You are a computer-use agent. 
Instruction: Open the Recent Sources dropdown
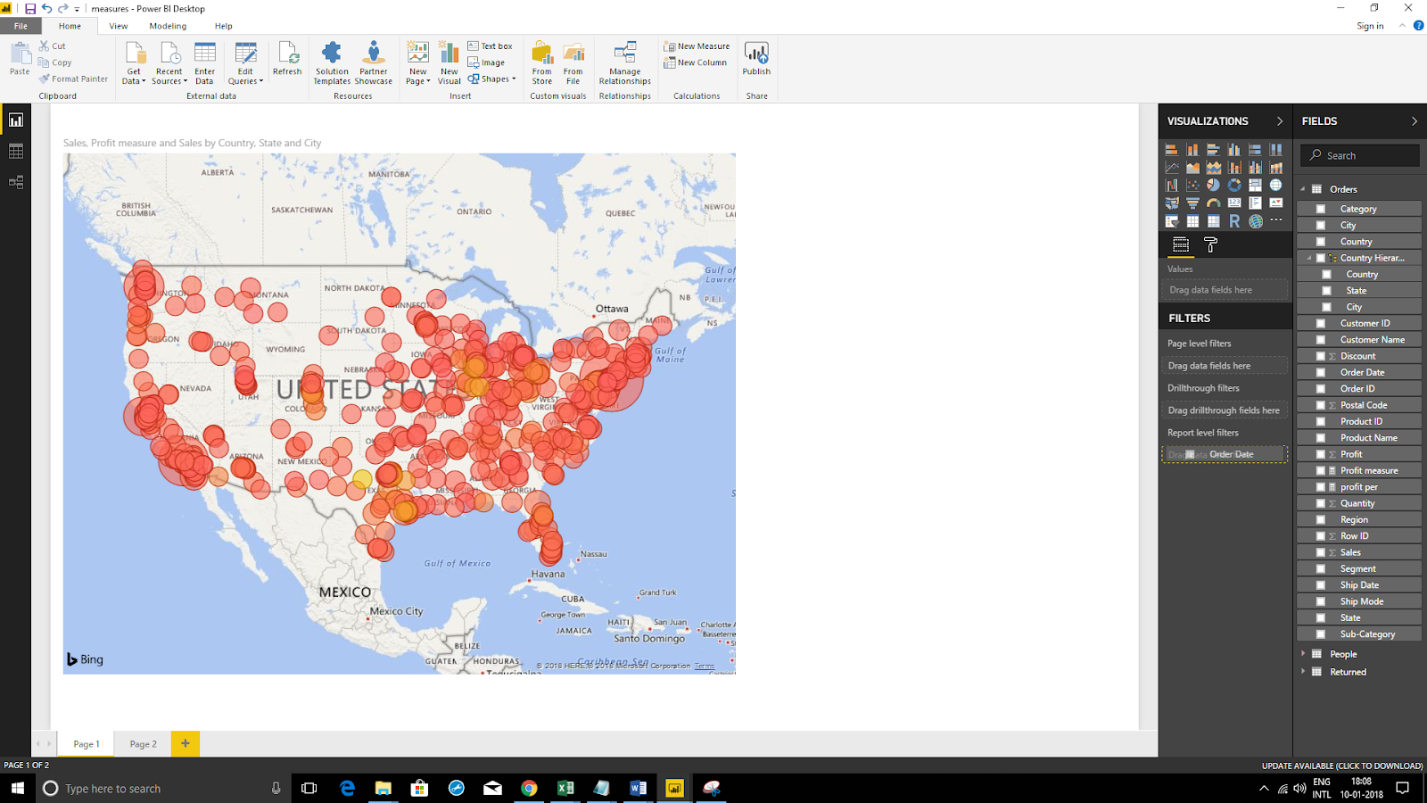coord(169,63)
